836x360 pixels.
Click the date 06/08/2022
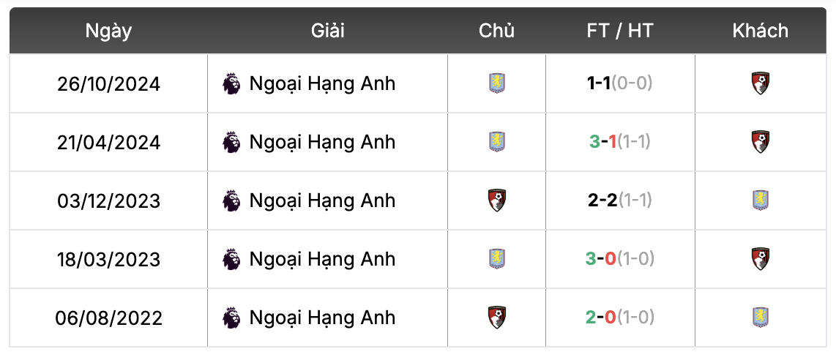pos(109,318)
